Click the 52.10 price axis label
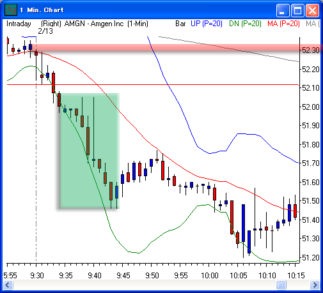Viewport: 323px width, 293px height. [x=311, y=88]
